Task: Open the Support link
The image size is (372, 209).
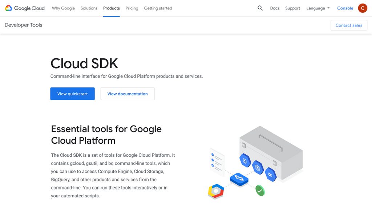Action: [x=292, y=8]
